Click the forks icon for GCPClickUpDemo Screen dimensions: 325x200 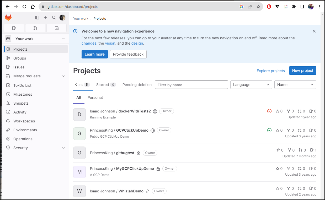tap(289, 130)
